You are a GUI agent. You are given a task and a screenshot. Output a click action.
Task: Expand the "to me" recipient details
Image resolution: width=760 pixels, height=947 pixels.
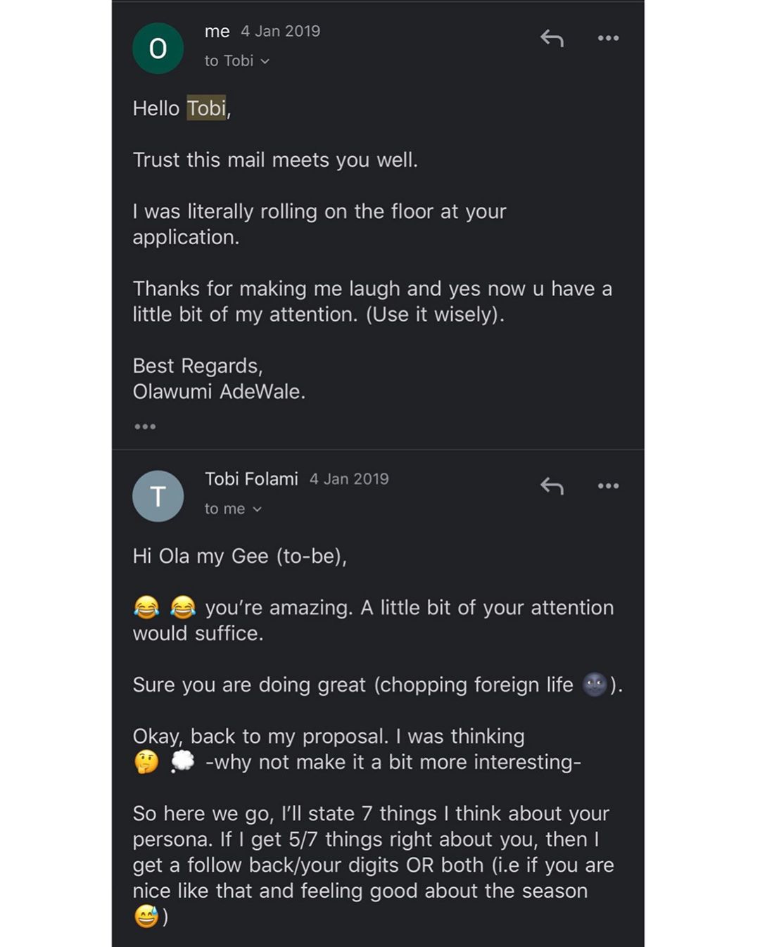(233, 509)
